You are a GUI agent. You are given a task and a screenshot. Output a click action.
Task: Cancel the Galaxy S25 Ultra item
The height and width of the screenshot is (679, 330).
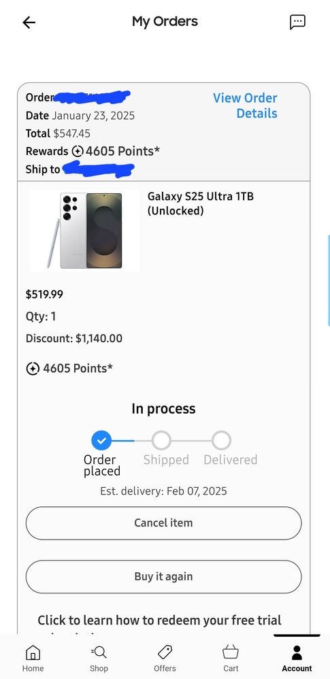tap(164, 523)
